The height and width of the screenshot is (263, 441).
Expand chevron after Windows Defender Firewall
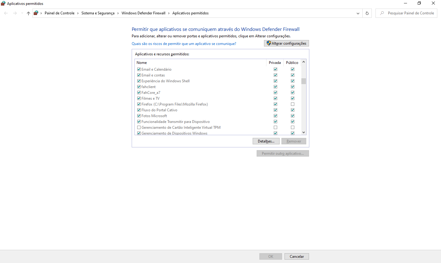tap(169, 13)
